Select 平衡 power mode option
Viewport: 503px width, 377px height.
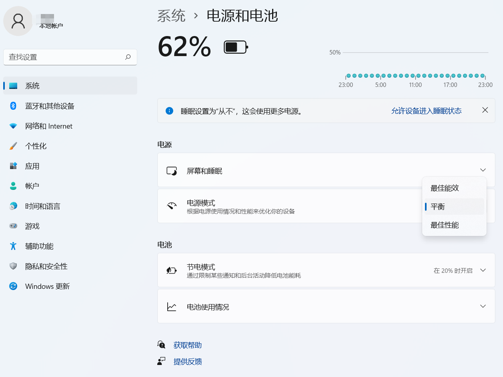pyautogui.click(x=438, y=207)
